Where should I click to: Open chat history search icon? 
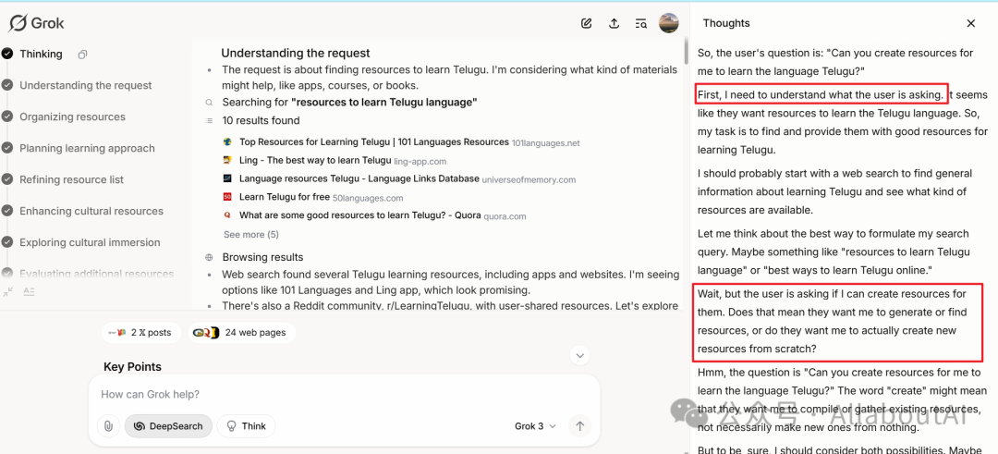tap(641, 24)
